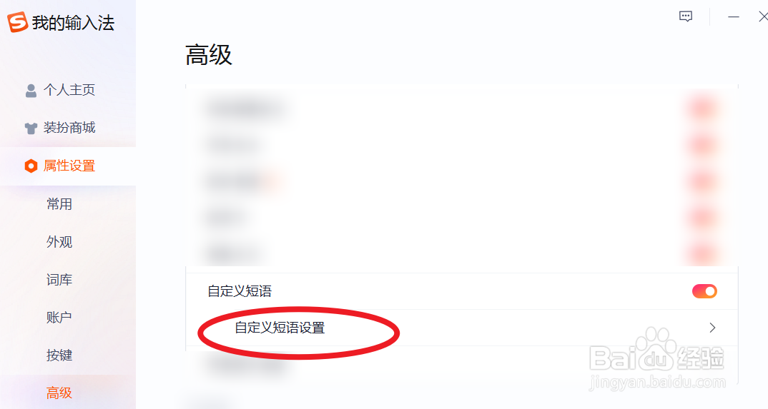
Task: Click the person icon beside 个人主页
Action: click(x=31, y=91)
